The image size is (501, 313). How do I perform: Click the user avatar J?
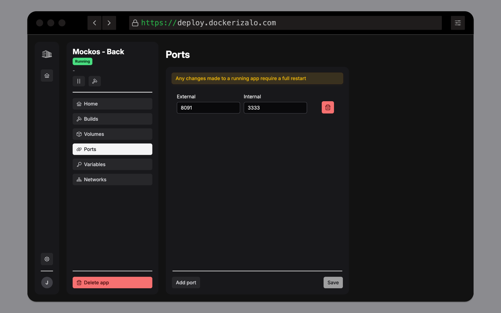tap(47, 282)
